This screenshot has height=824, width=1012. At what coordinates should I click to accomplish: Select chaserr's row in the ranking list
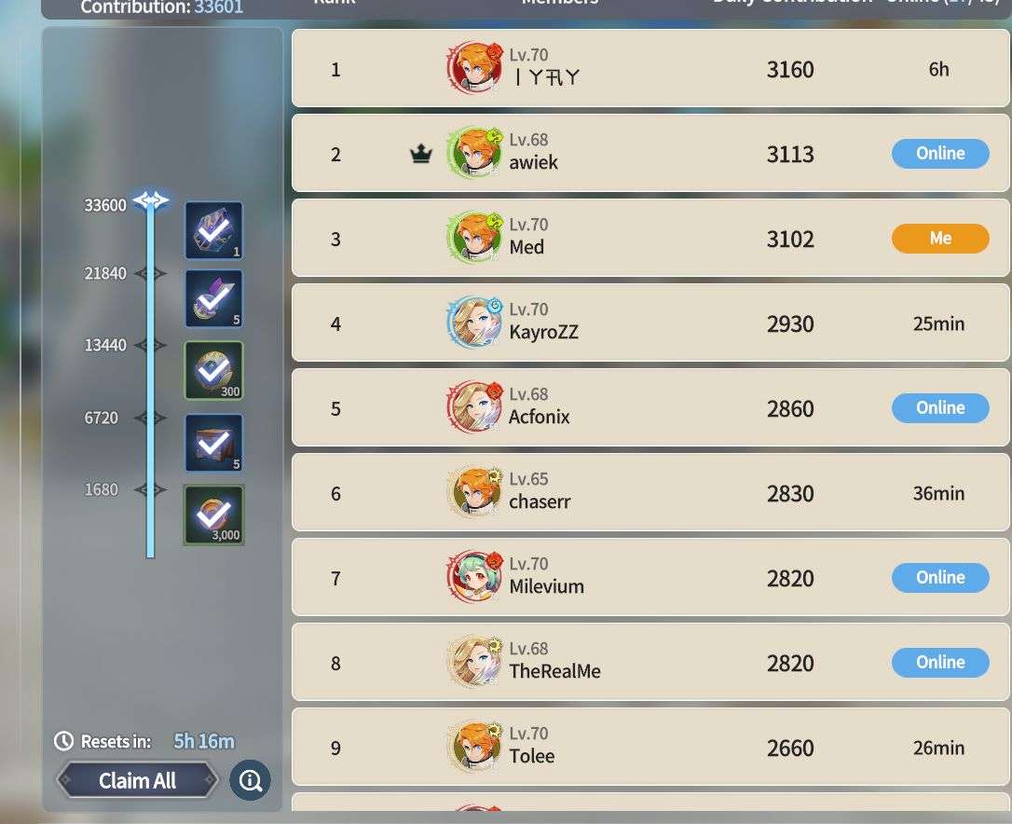[x=650, y=493]
